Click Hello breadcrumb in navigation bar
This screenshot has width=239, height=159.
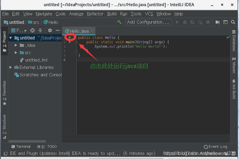(x=51, y=22)
